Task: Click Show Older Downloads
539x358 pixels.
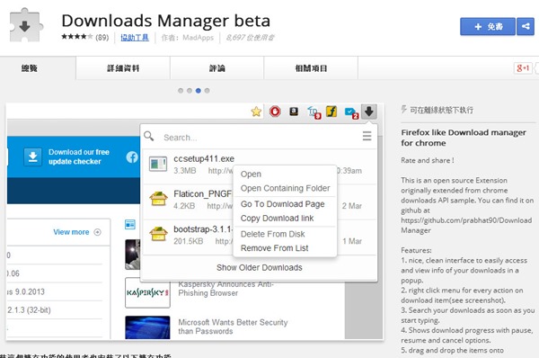Action: 260,267
